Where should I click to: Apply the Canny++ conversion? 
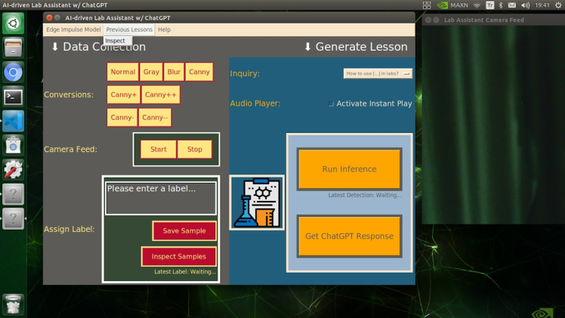tap(161, 94)
